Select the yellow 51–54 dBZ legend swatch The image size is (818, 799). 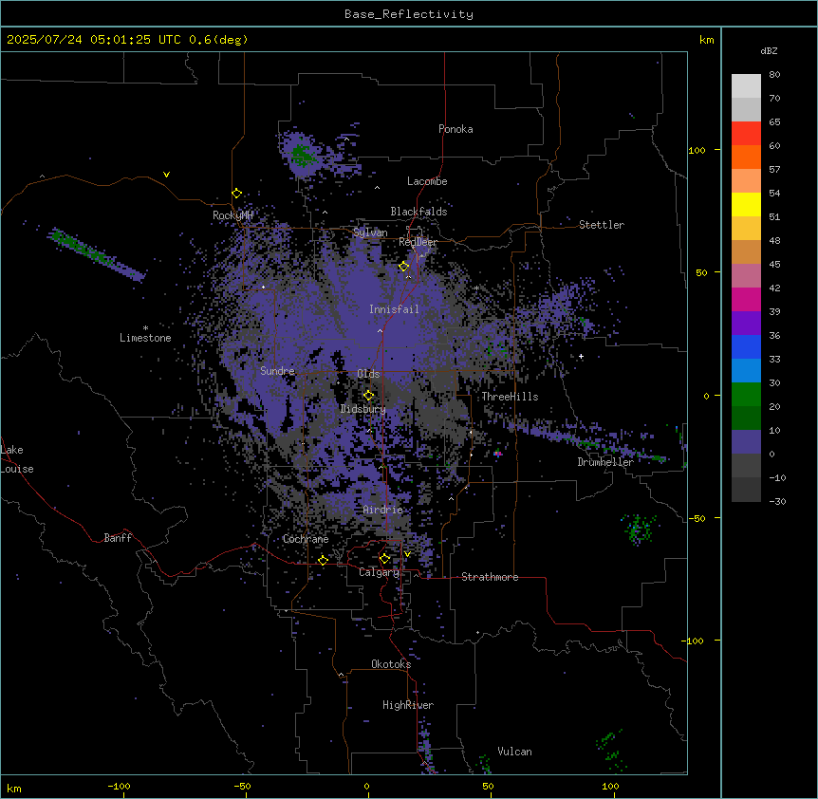pyautogui.click(x=746, y=204)
